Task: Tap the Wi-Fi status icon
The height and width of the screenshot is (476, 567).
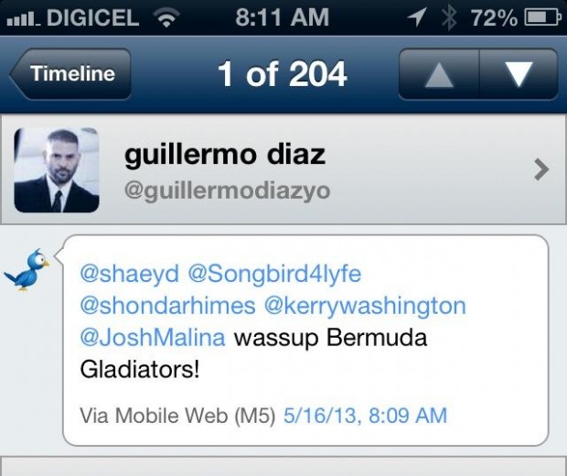Action: 166,17
